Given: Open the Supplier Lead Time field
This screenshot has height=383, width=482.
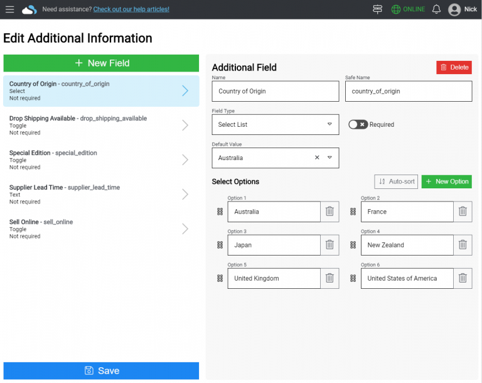Looking at the screenshot, I should click(x=101, y=194).
